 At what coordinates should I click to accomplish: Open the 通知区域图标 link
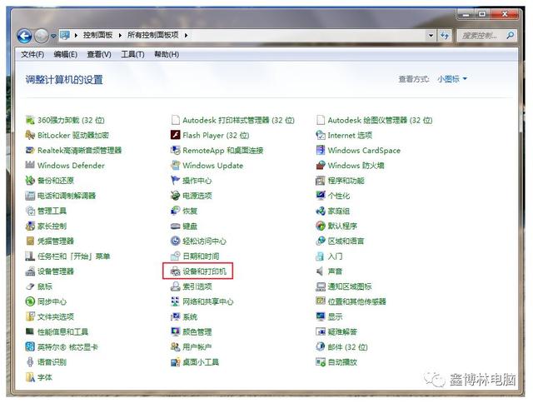click(x=350, y=286)
